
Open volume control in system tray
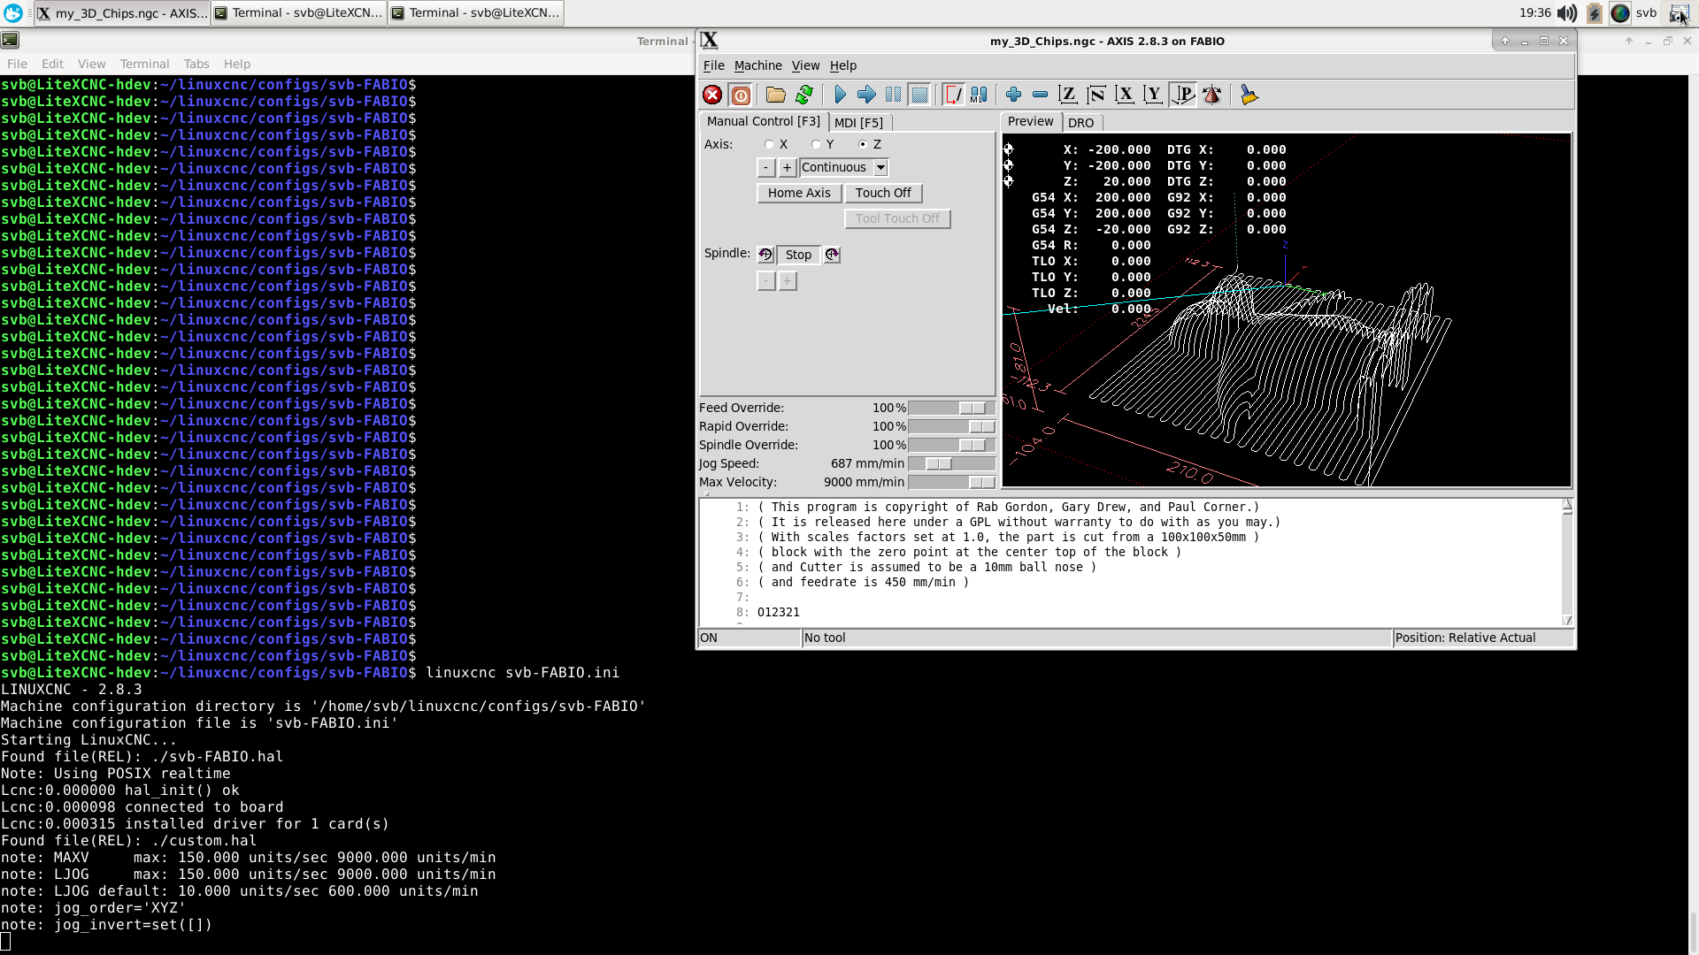(1566, 13)
